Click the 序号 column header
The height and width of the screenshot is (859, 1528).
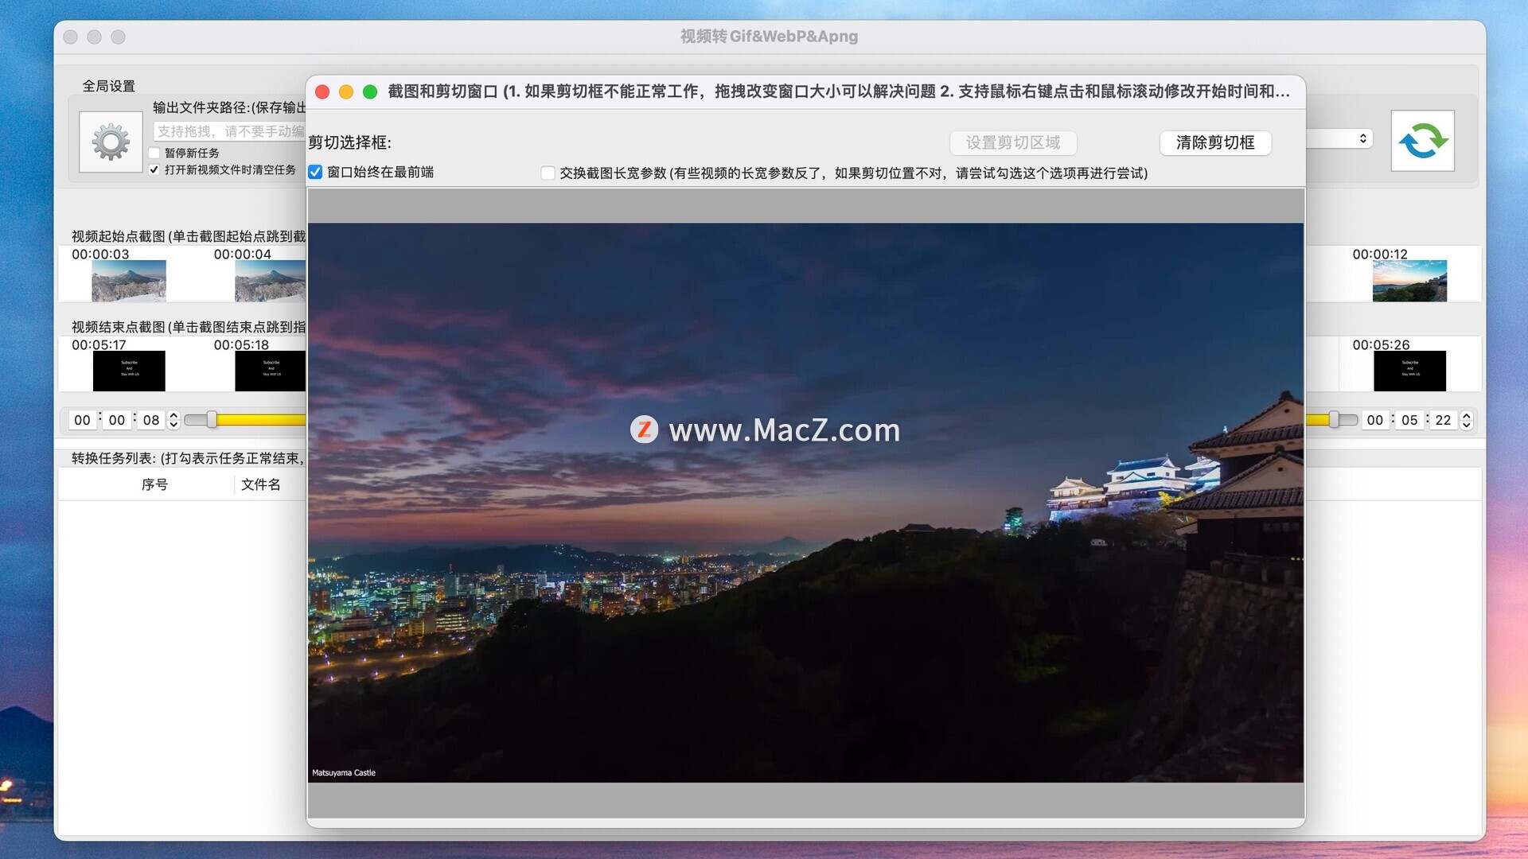154,484
